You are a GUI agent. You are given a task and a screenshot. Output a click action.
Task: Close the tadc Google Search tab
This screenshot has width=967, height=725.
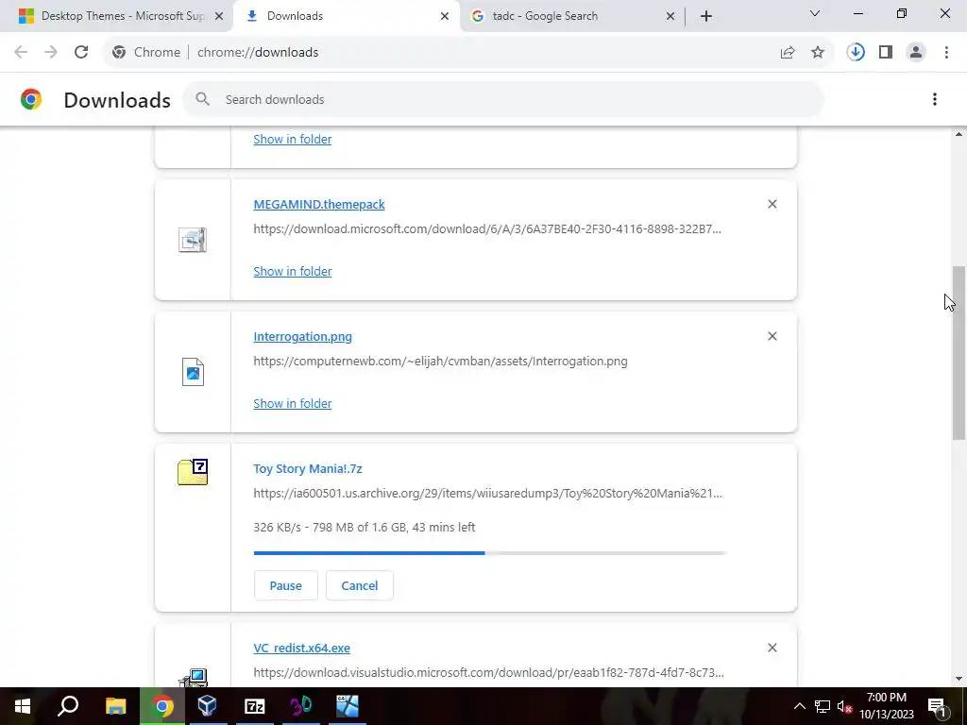670,16
